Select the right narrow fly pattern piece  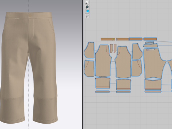115,48
